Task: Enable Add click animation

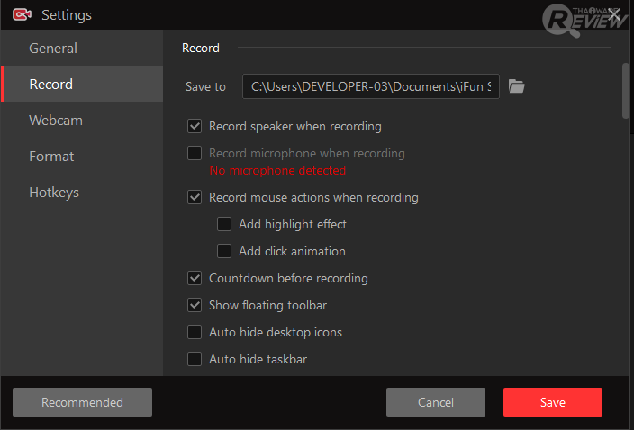Action: [224, 251]
